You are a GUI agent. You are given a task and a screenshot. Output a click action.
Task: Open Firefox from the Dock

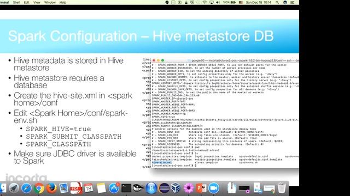[51, 188]
